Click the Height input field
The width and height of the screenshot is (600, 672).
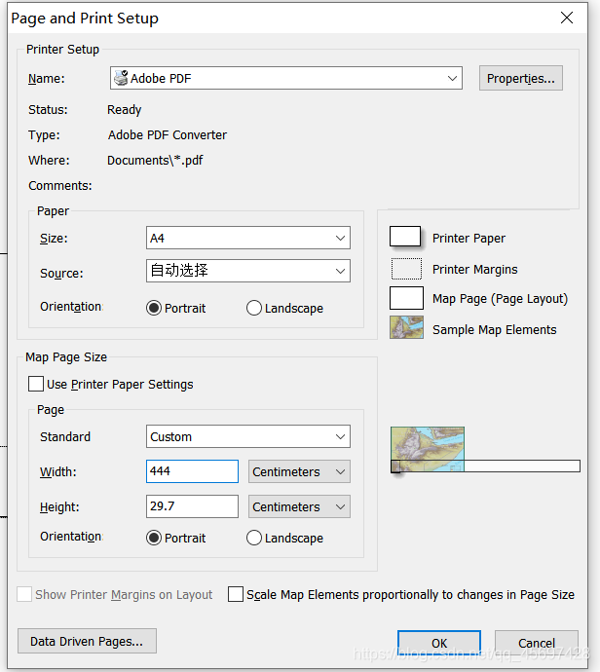[x=192, y=506]
